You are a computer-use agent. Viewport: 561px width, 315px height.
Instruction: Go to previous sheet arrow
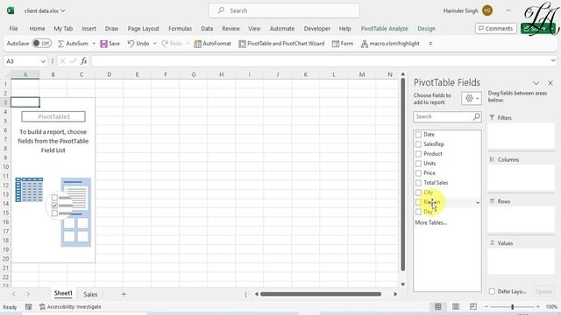tap(14, 294)
